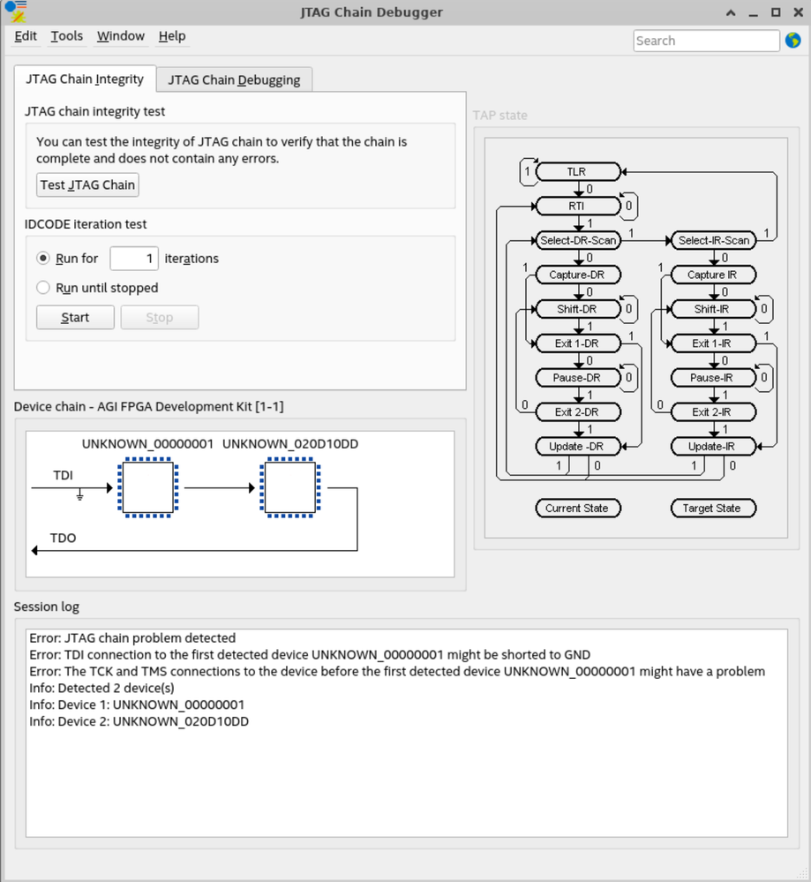Click the Update -DR state node
This screenshot has width=811, height=882.
pos(578,446)
